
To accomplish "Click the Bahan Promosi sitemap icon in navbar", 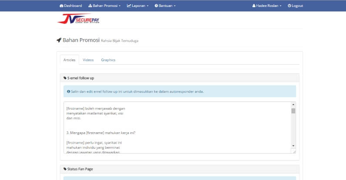I will pos(90,6).
